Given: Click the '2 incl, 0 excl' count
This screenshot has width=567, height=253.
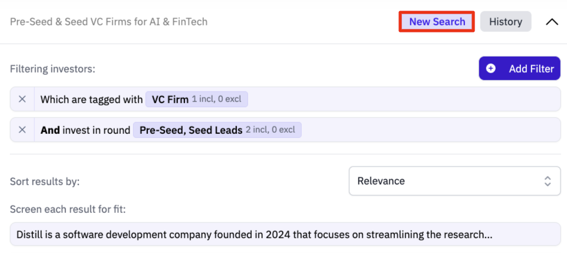Looking at the screenshot, I should (270, 130).
